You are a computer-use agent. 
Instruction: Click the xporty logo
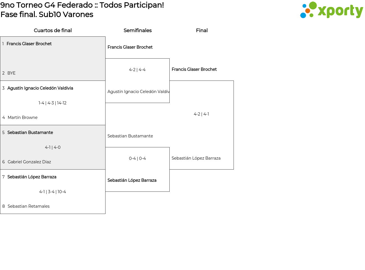pos(331,10)
